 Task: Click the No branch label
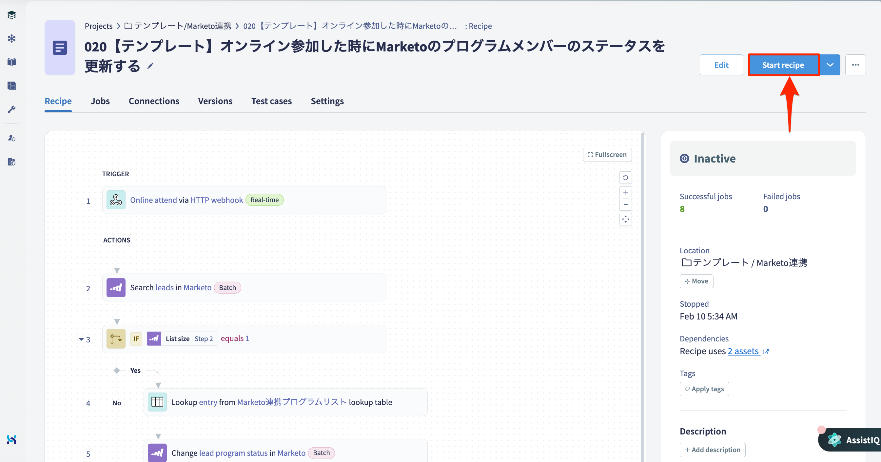[x=117, y=403]
